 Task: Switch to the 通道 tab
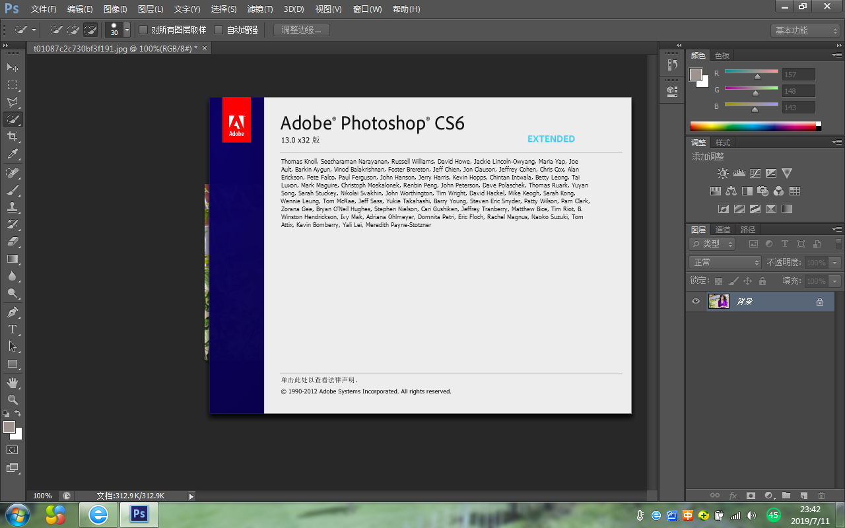[723, 230]
